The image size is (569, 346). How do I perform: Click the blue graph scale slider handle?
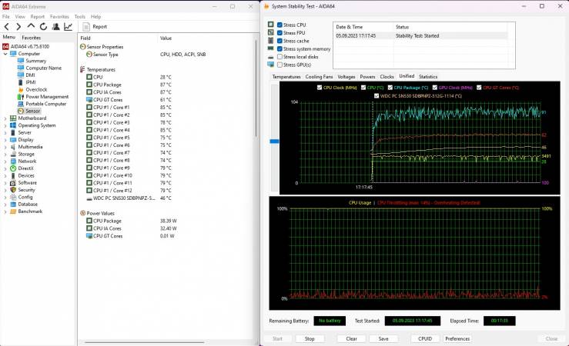[x=275, y=141]
